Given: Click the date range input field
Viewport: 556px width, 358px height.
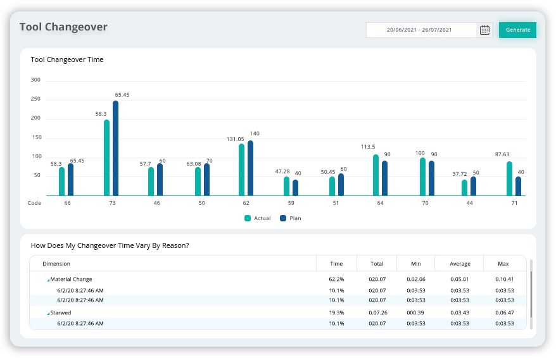Looking at the screenshot, I should point(420,30).
